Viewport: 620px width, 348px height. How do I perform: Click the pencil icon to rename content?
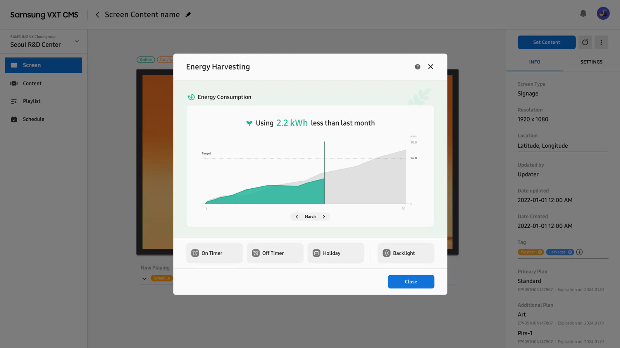coord(188,15)
